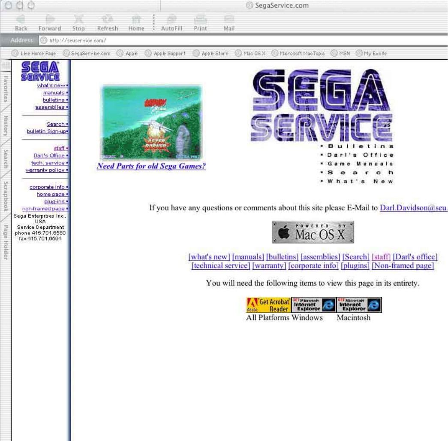The width and height of the screenshot is (448, 441).
Task: Open the Favorites explorer bar tab
Action: click(6, 89)
